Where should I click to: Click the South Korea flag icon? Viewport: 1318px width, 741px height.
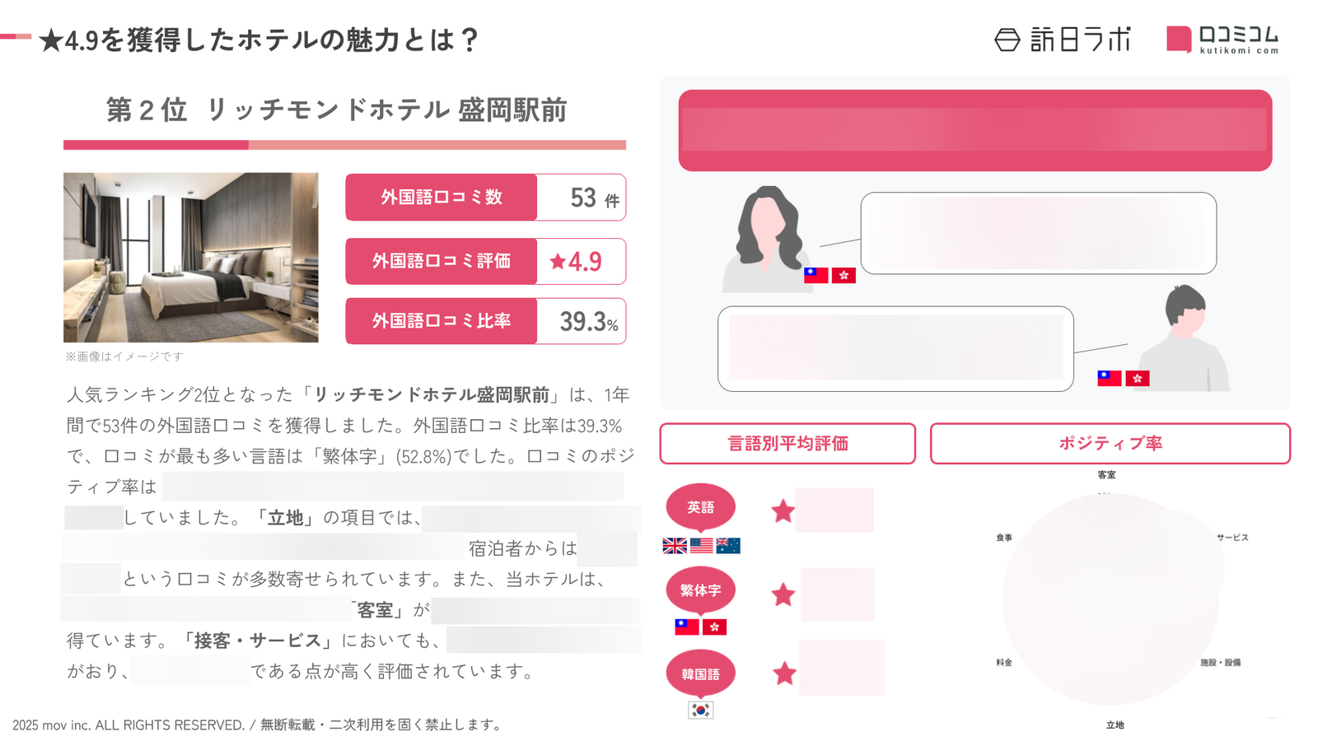pyautogui.click(x=700, y=710)
